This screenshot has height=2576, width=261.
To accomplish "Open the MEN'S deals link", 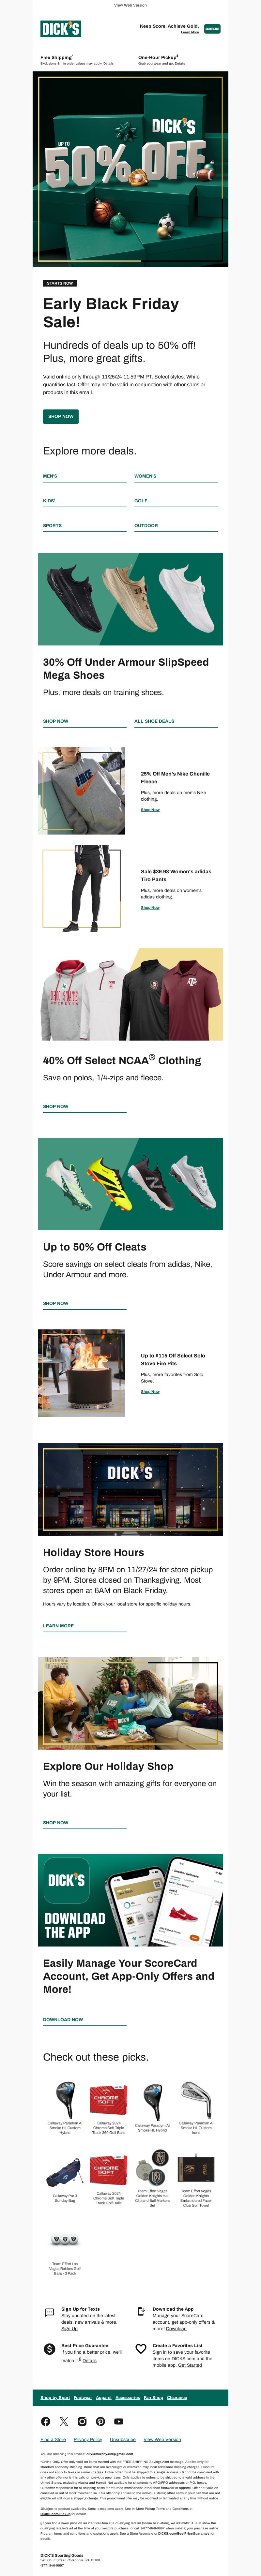I will click(x=50, y=476).
